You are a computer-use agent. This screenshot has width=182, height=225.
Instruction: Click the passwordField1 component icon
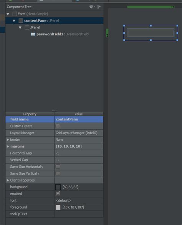click(x=33, y=34)
